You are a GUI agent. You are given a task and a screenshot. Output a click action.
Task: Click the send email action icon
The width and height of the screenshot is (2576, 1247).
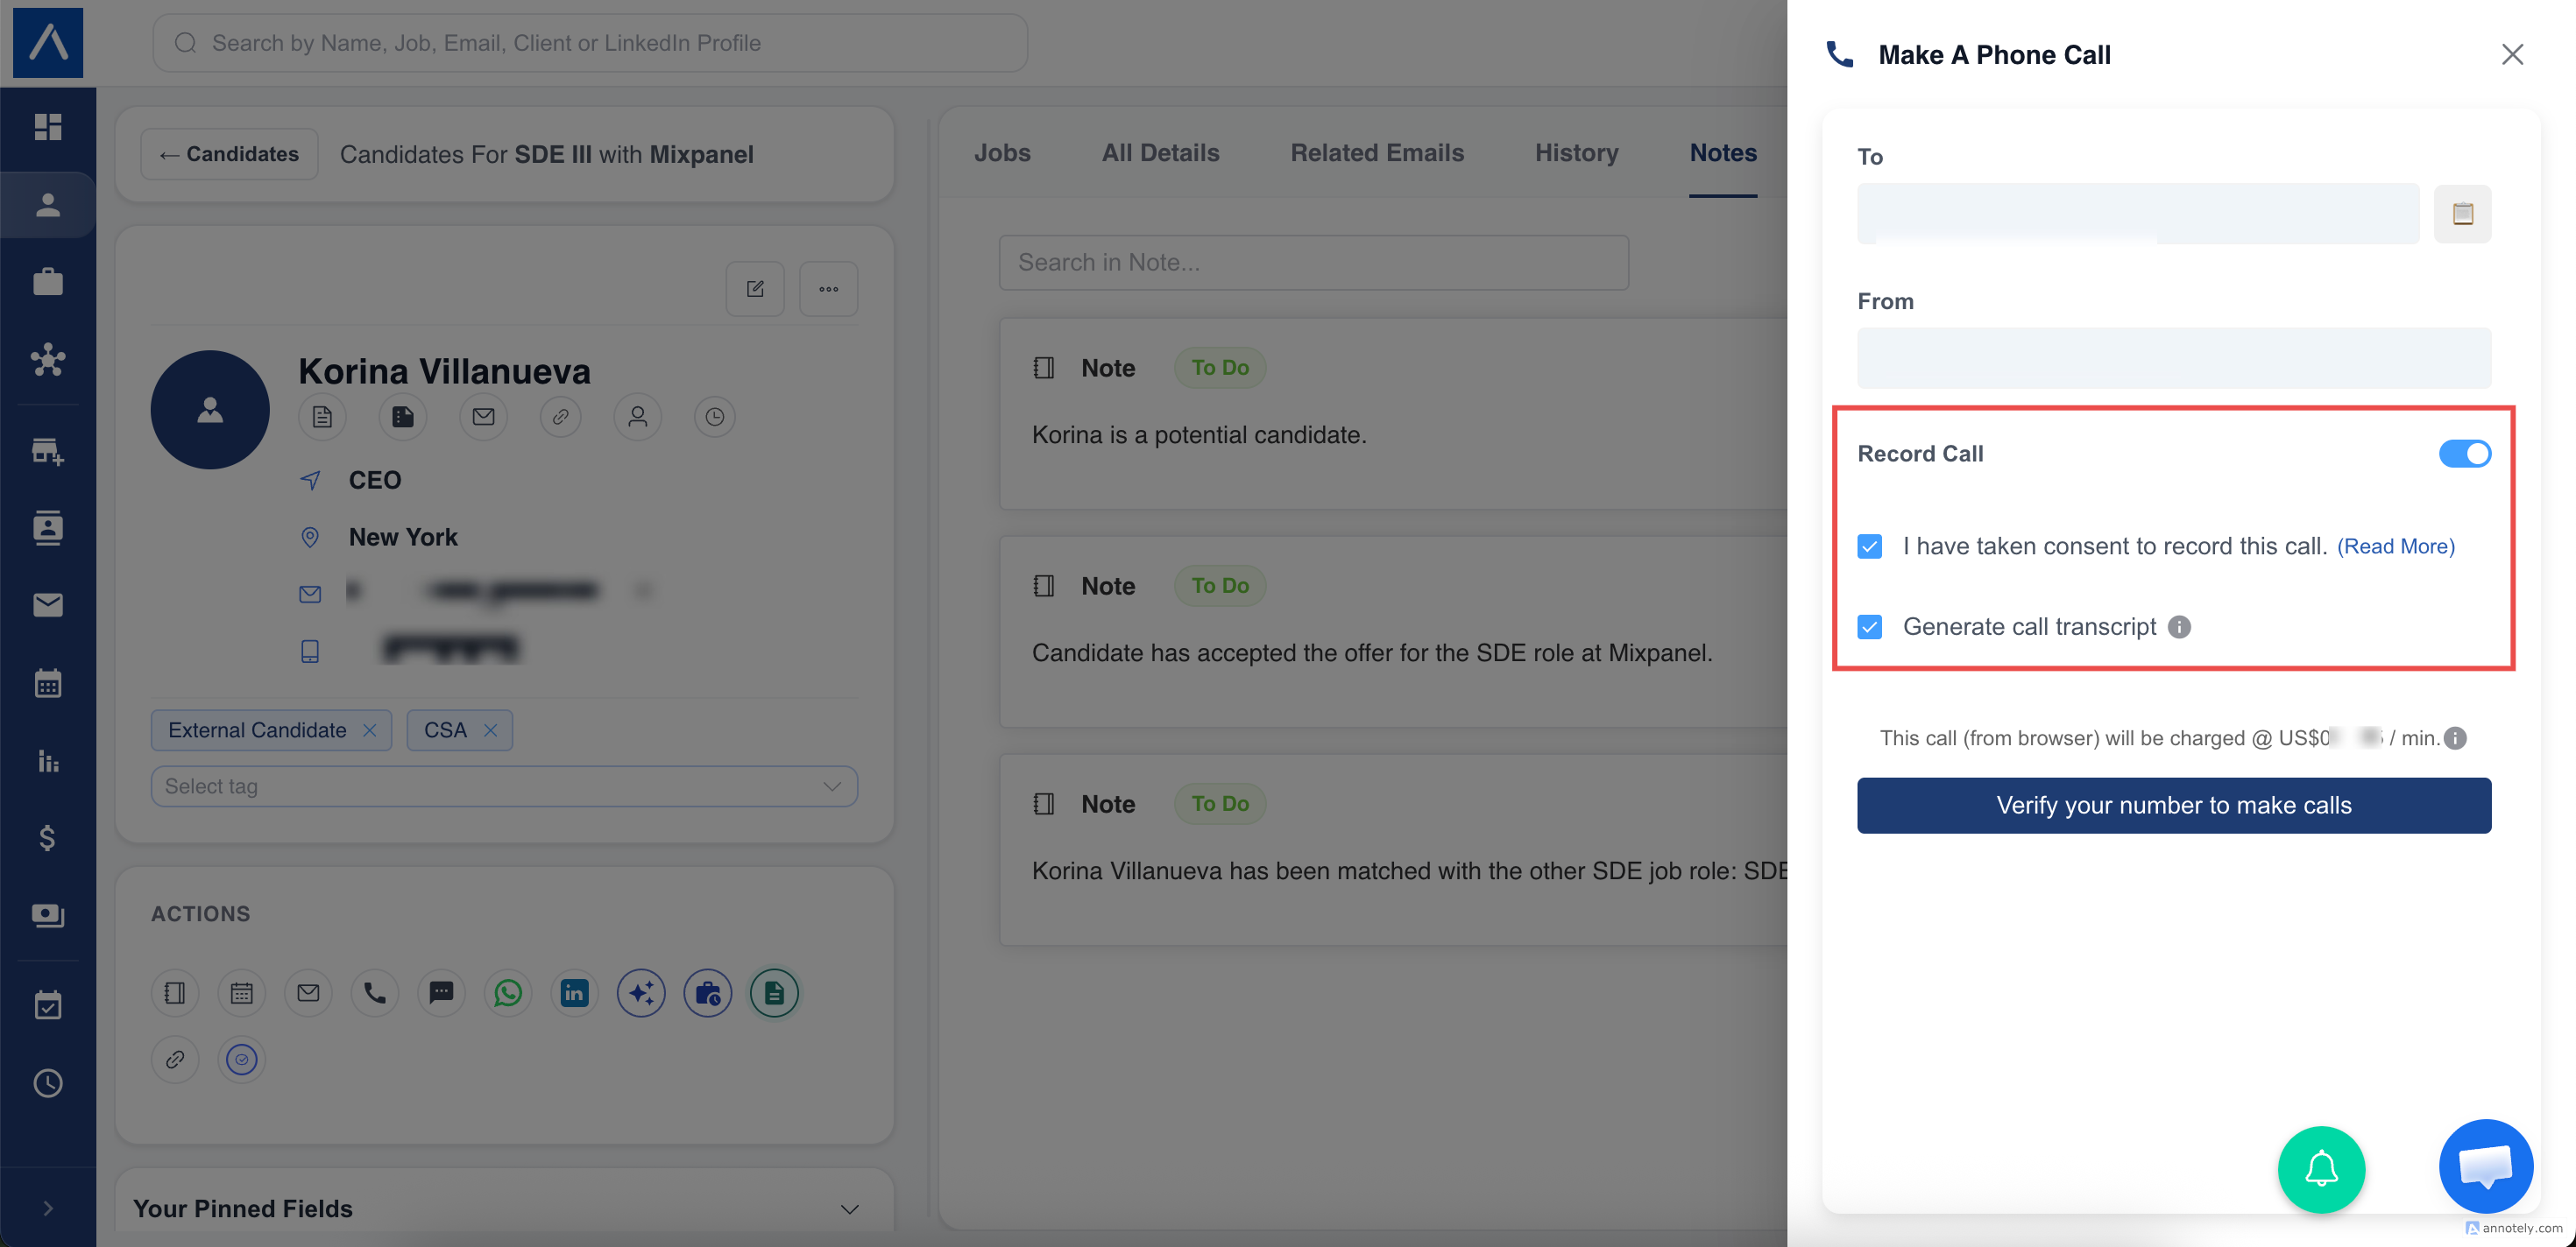[308, 992]
